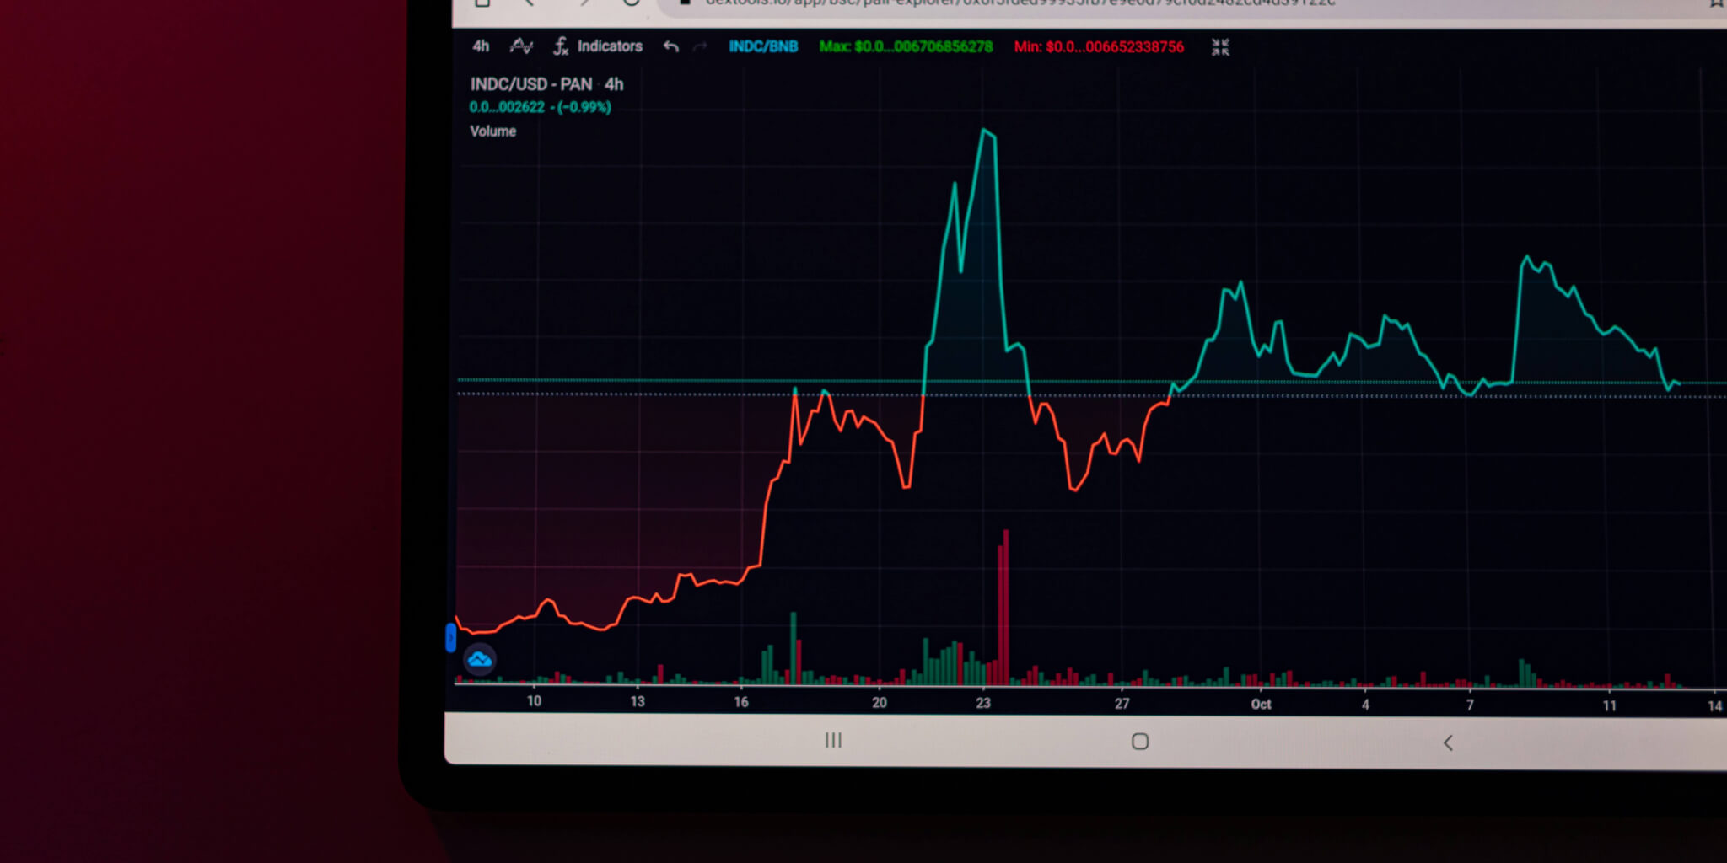The height and width of the screenshot is (863, 1727).
Task: Open the chart style selector icon
Action: (x=521, y=46)
